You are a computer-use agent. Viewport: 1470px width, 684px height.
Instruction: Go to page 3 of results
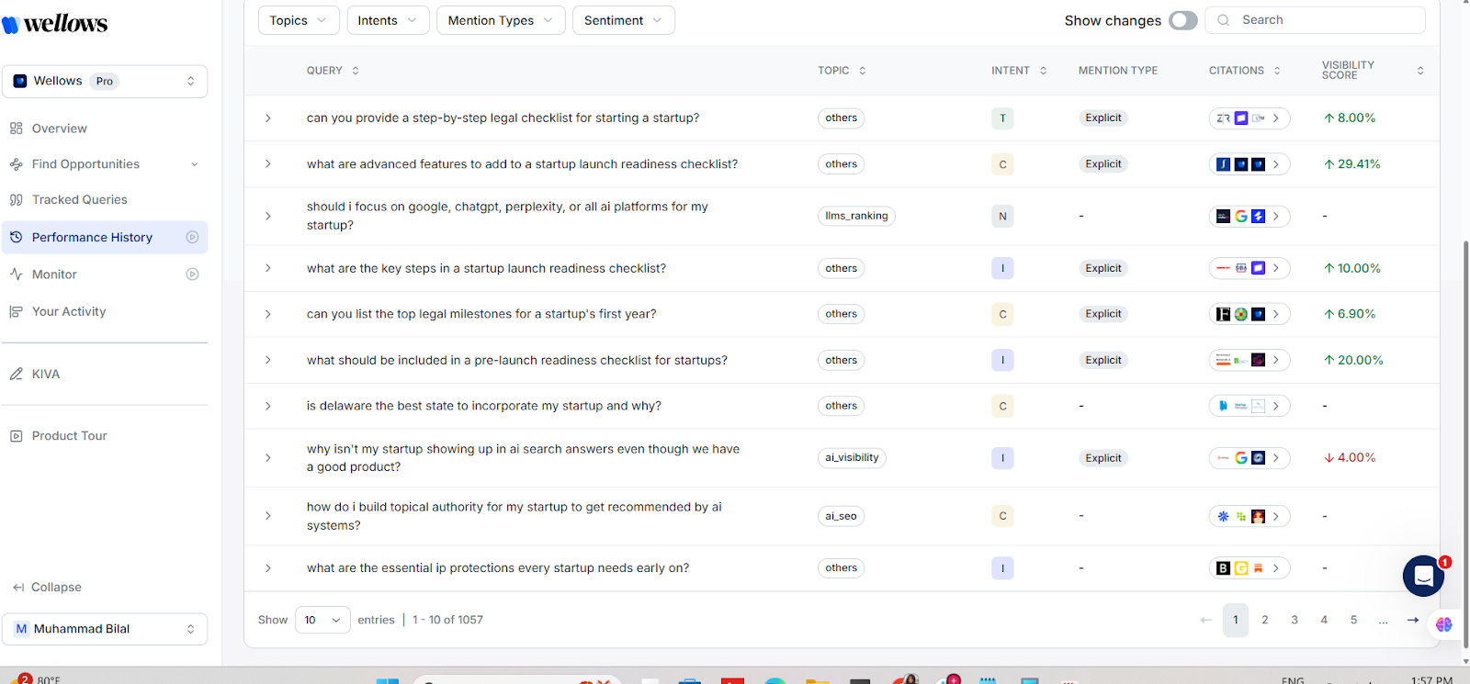point(1295,620)
